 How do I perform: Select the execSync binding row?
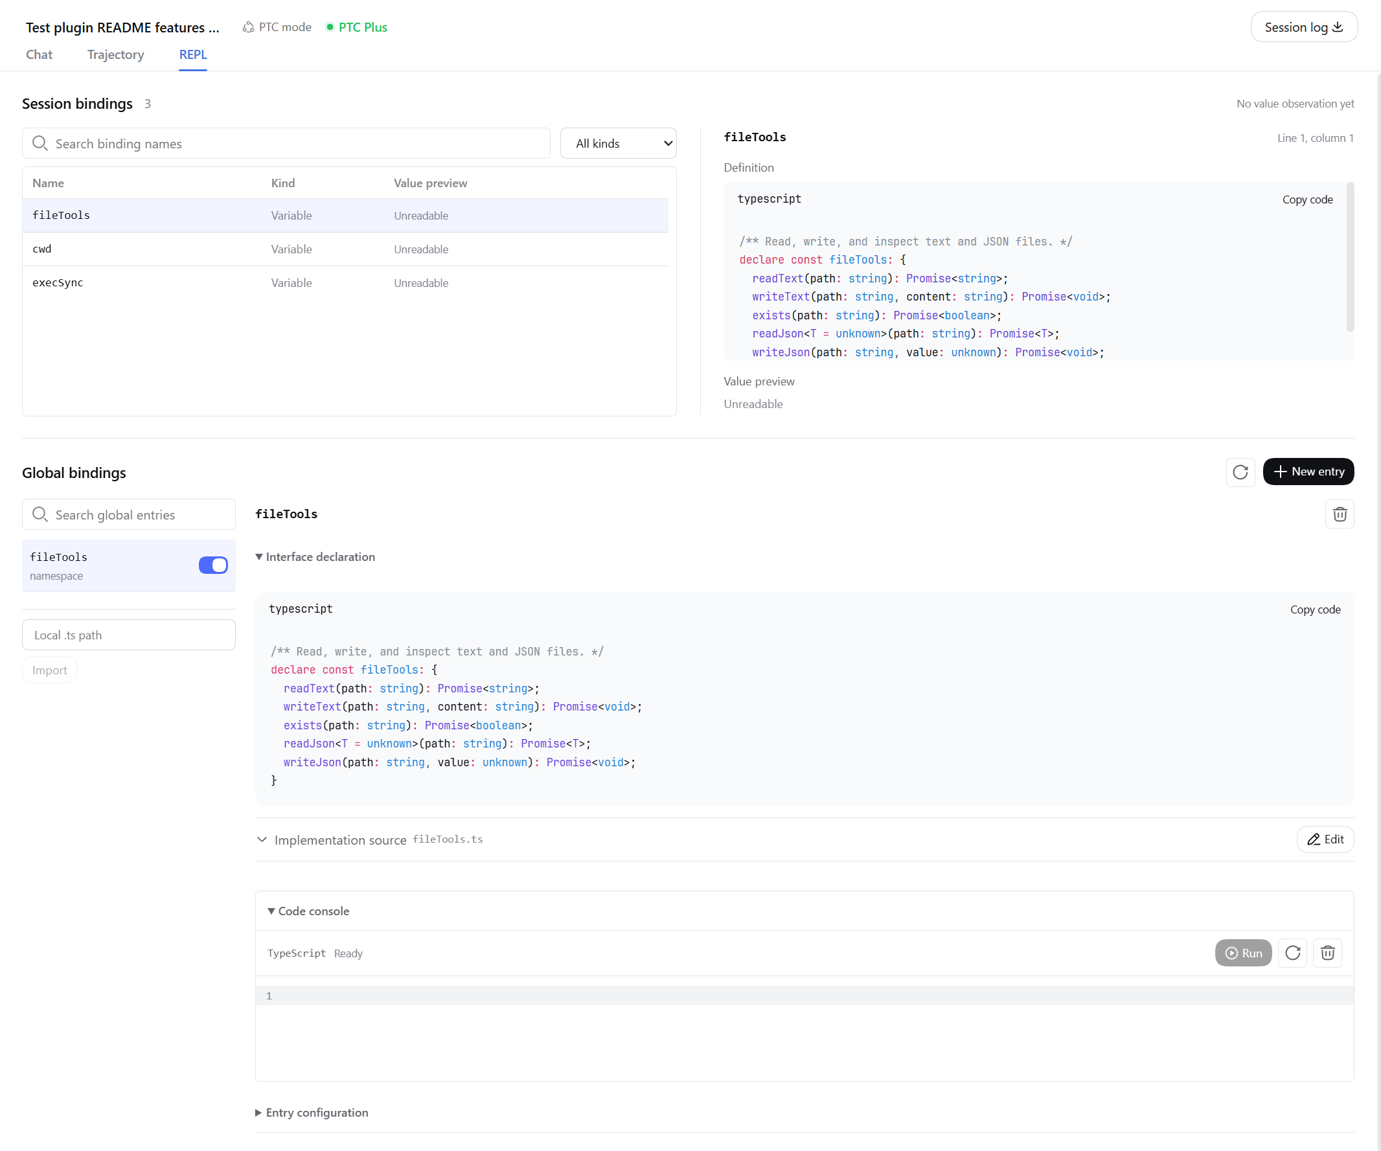pyautogui.click(x=345, y=283)
